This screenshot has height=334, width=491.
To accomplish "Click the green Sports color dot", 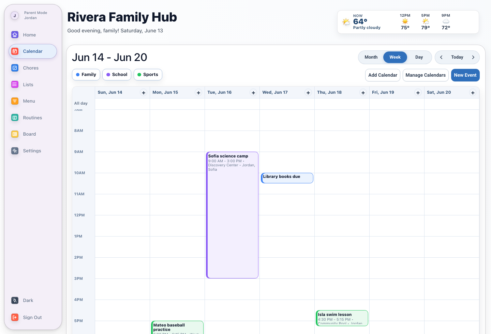I will (139, 75).
